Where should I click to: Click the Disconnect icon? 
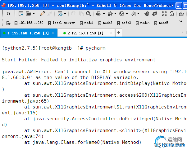[x=42, y=14]
